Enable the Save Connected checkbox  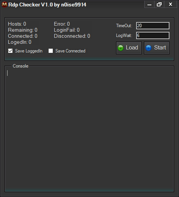point(50,51)
